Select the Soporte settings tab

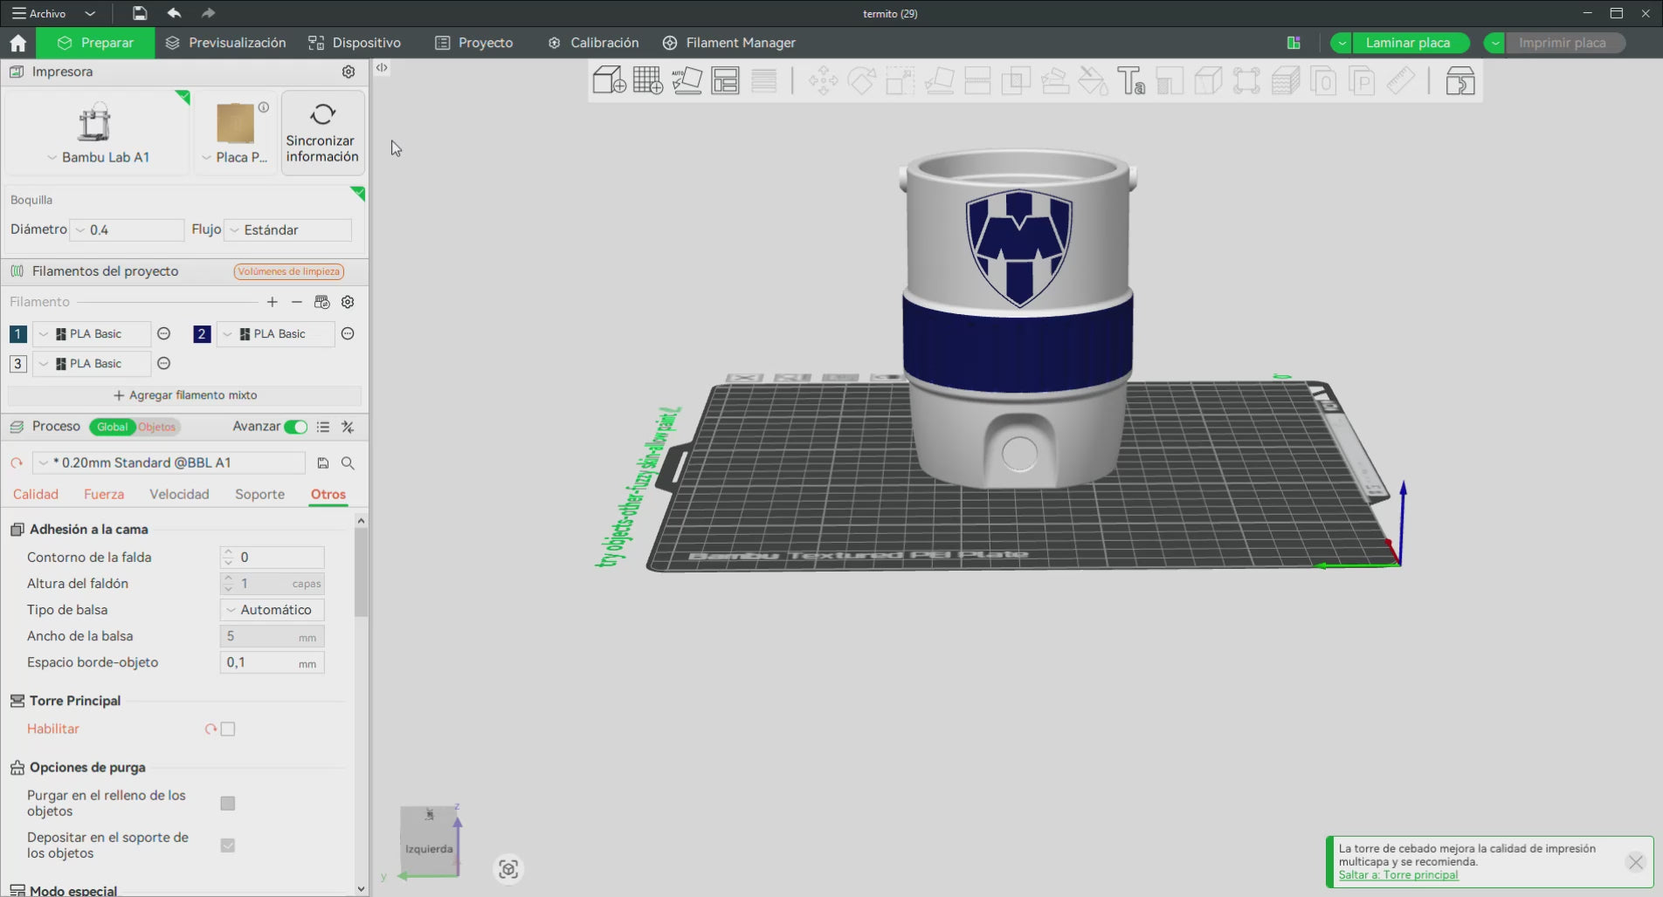click(x=259, y=494)
